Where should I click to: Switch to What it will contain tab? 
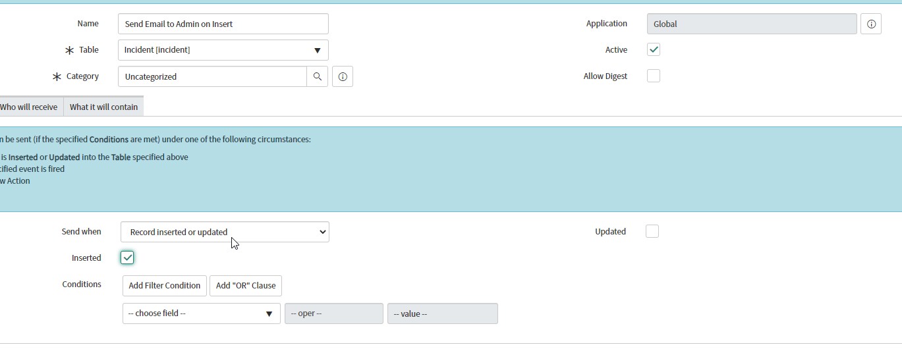coord(103,107)
